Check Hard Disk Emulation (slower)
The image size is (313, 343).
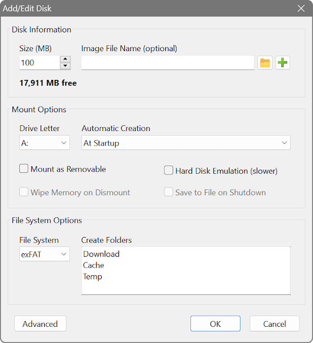click(168, 170)
